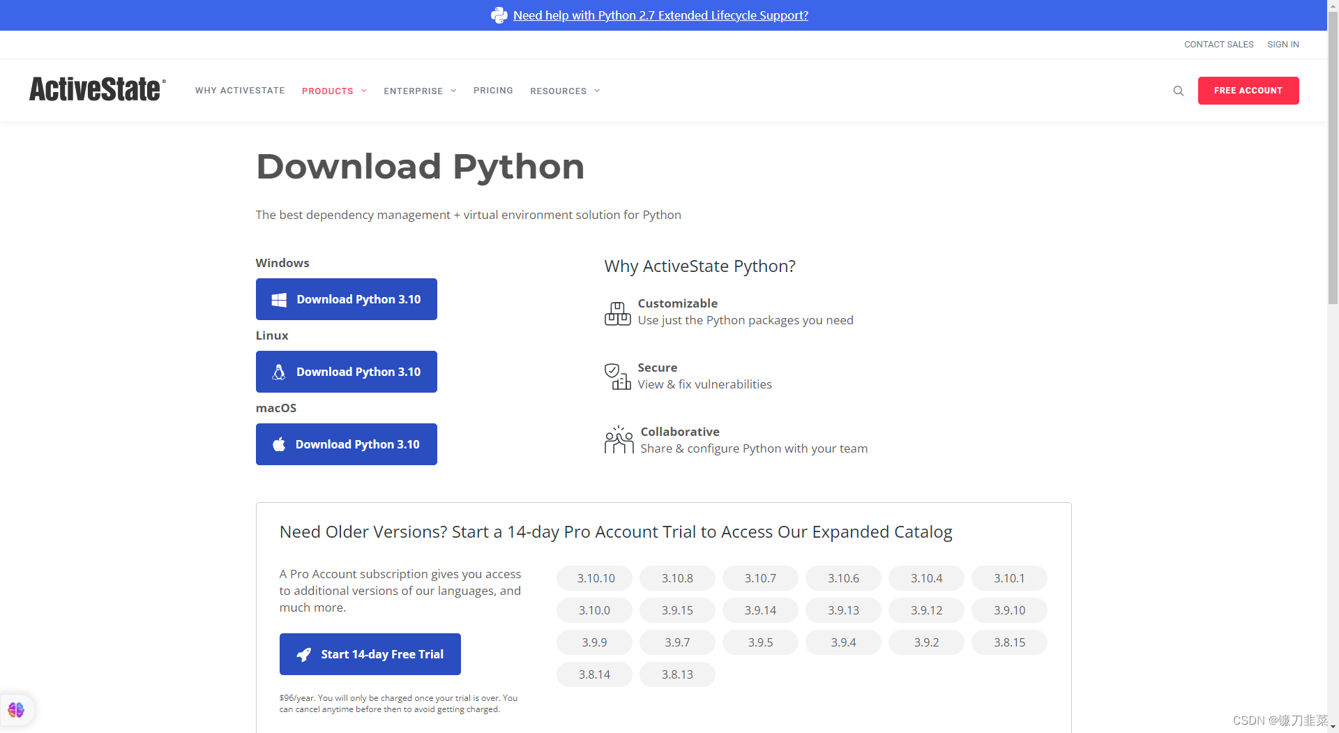Click the Free Account button
1339x733 pixels.
pos(1248,91)
